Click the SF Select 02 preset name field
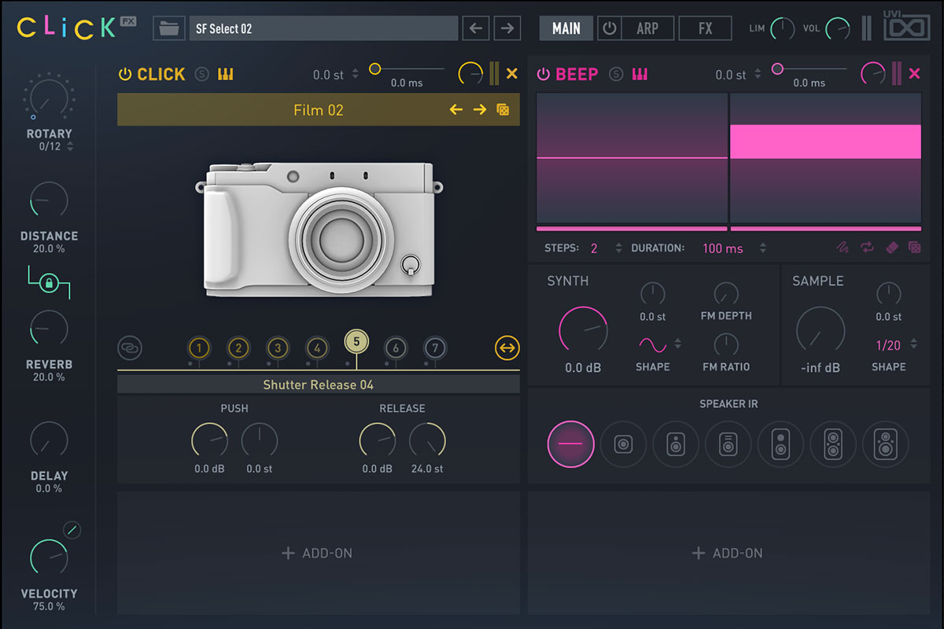The width and height of the screenshot is (944, 629). click(323, 28)
